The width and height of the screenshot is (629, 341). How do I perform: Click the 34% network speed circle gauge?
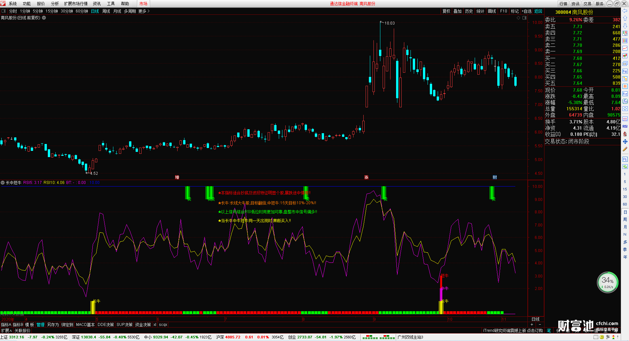[608, 282]
